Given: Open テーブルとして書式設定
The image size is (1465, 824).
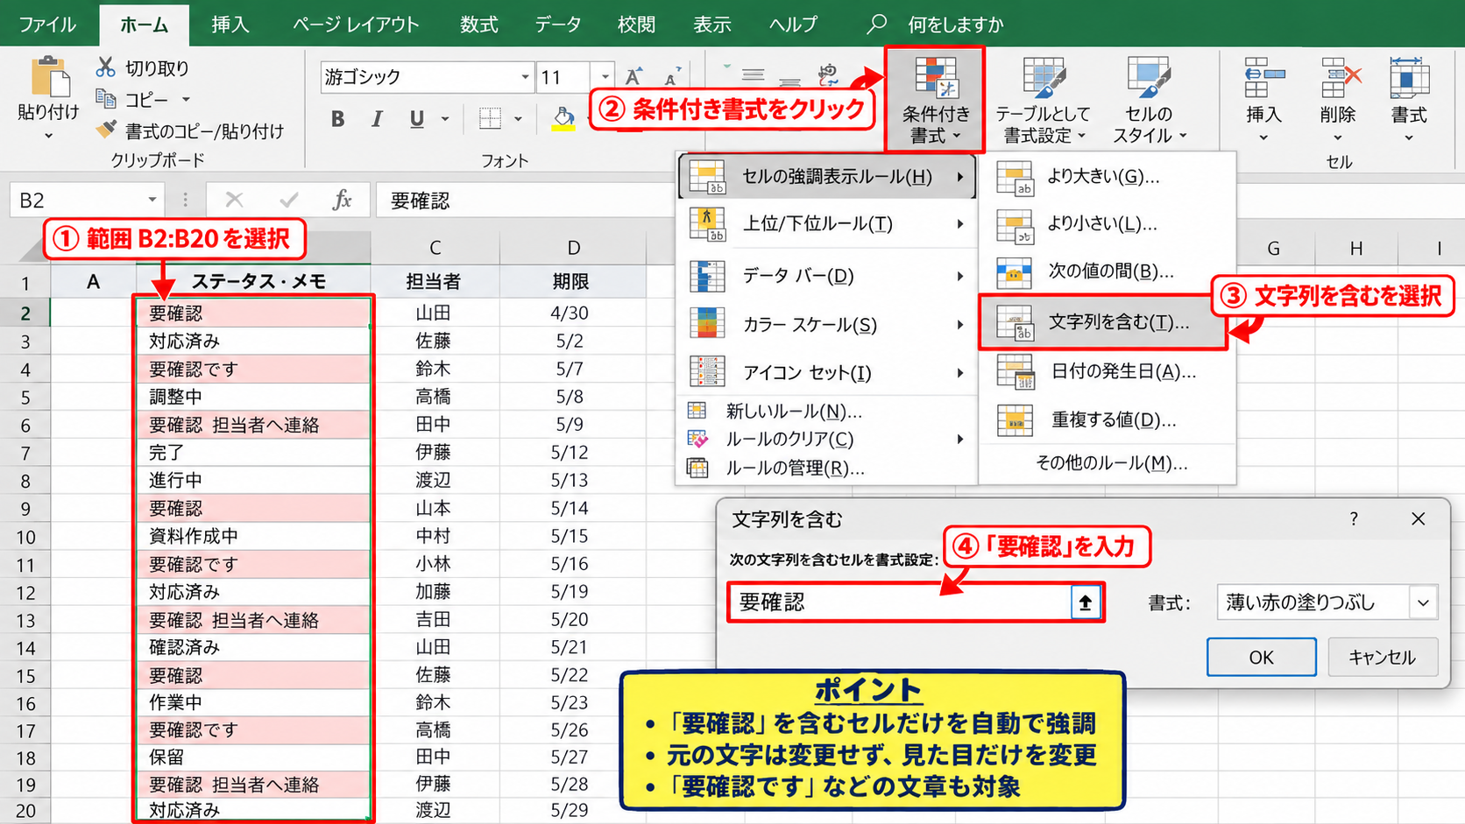Looking at the screenshot, I should click(1043, 100).
